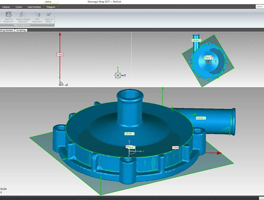Click the Align To World icon

[x=49, y=16]
